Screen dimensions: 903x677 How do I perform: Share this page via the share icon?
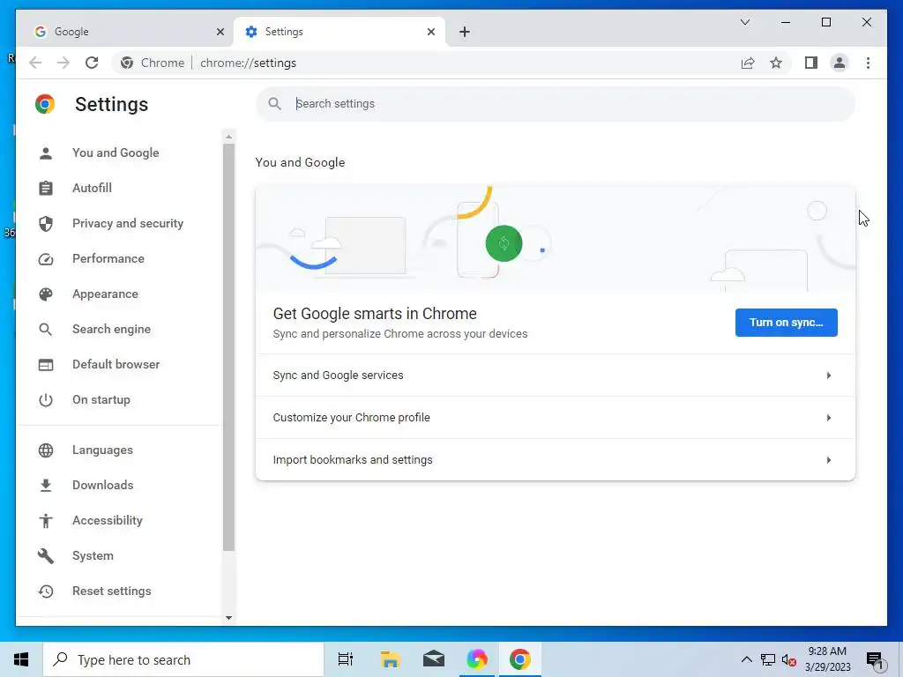[x=748, y=63]
